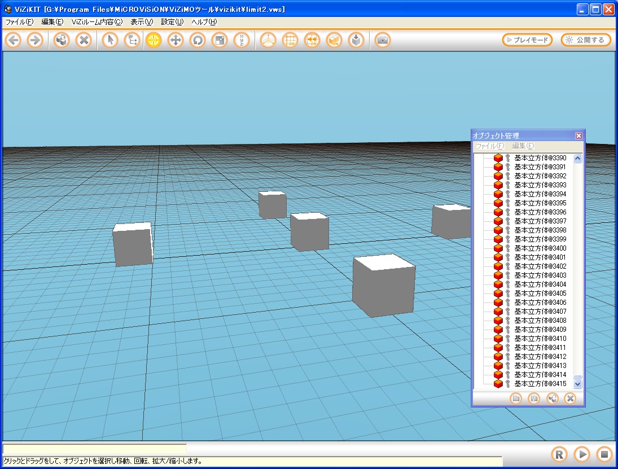The height and width of the screenshot is (469, 618).
Task: Click the undo back-arrow toolbar icon
Action: pyautogui.click(x=14, y=40)
